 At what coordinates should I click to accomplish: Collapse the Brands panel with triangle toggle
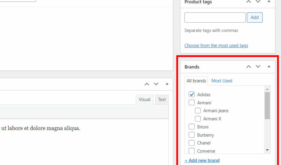[269, 66]
